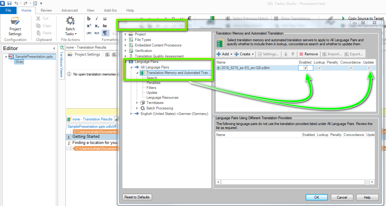Screen dimensions: 386x206
Task: Expand the File Types node
Action: tap(125, 40)
